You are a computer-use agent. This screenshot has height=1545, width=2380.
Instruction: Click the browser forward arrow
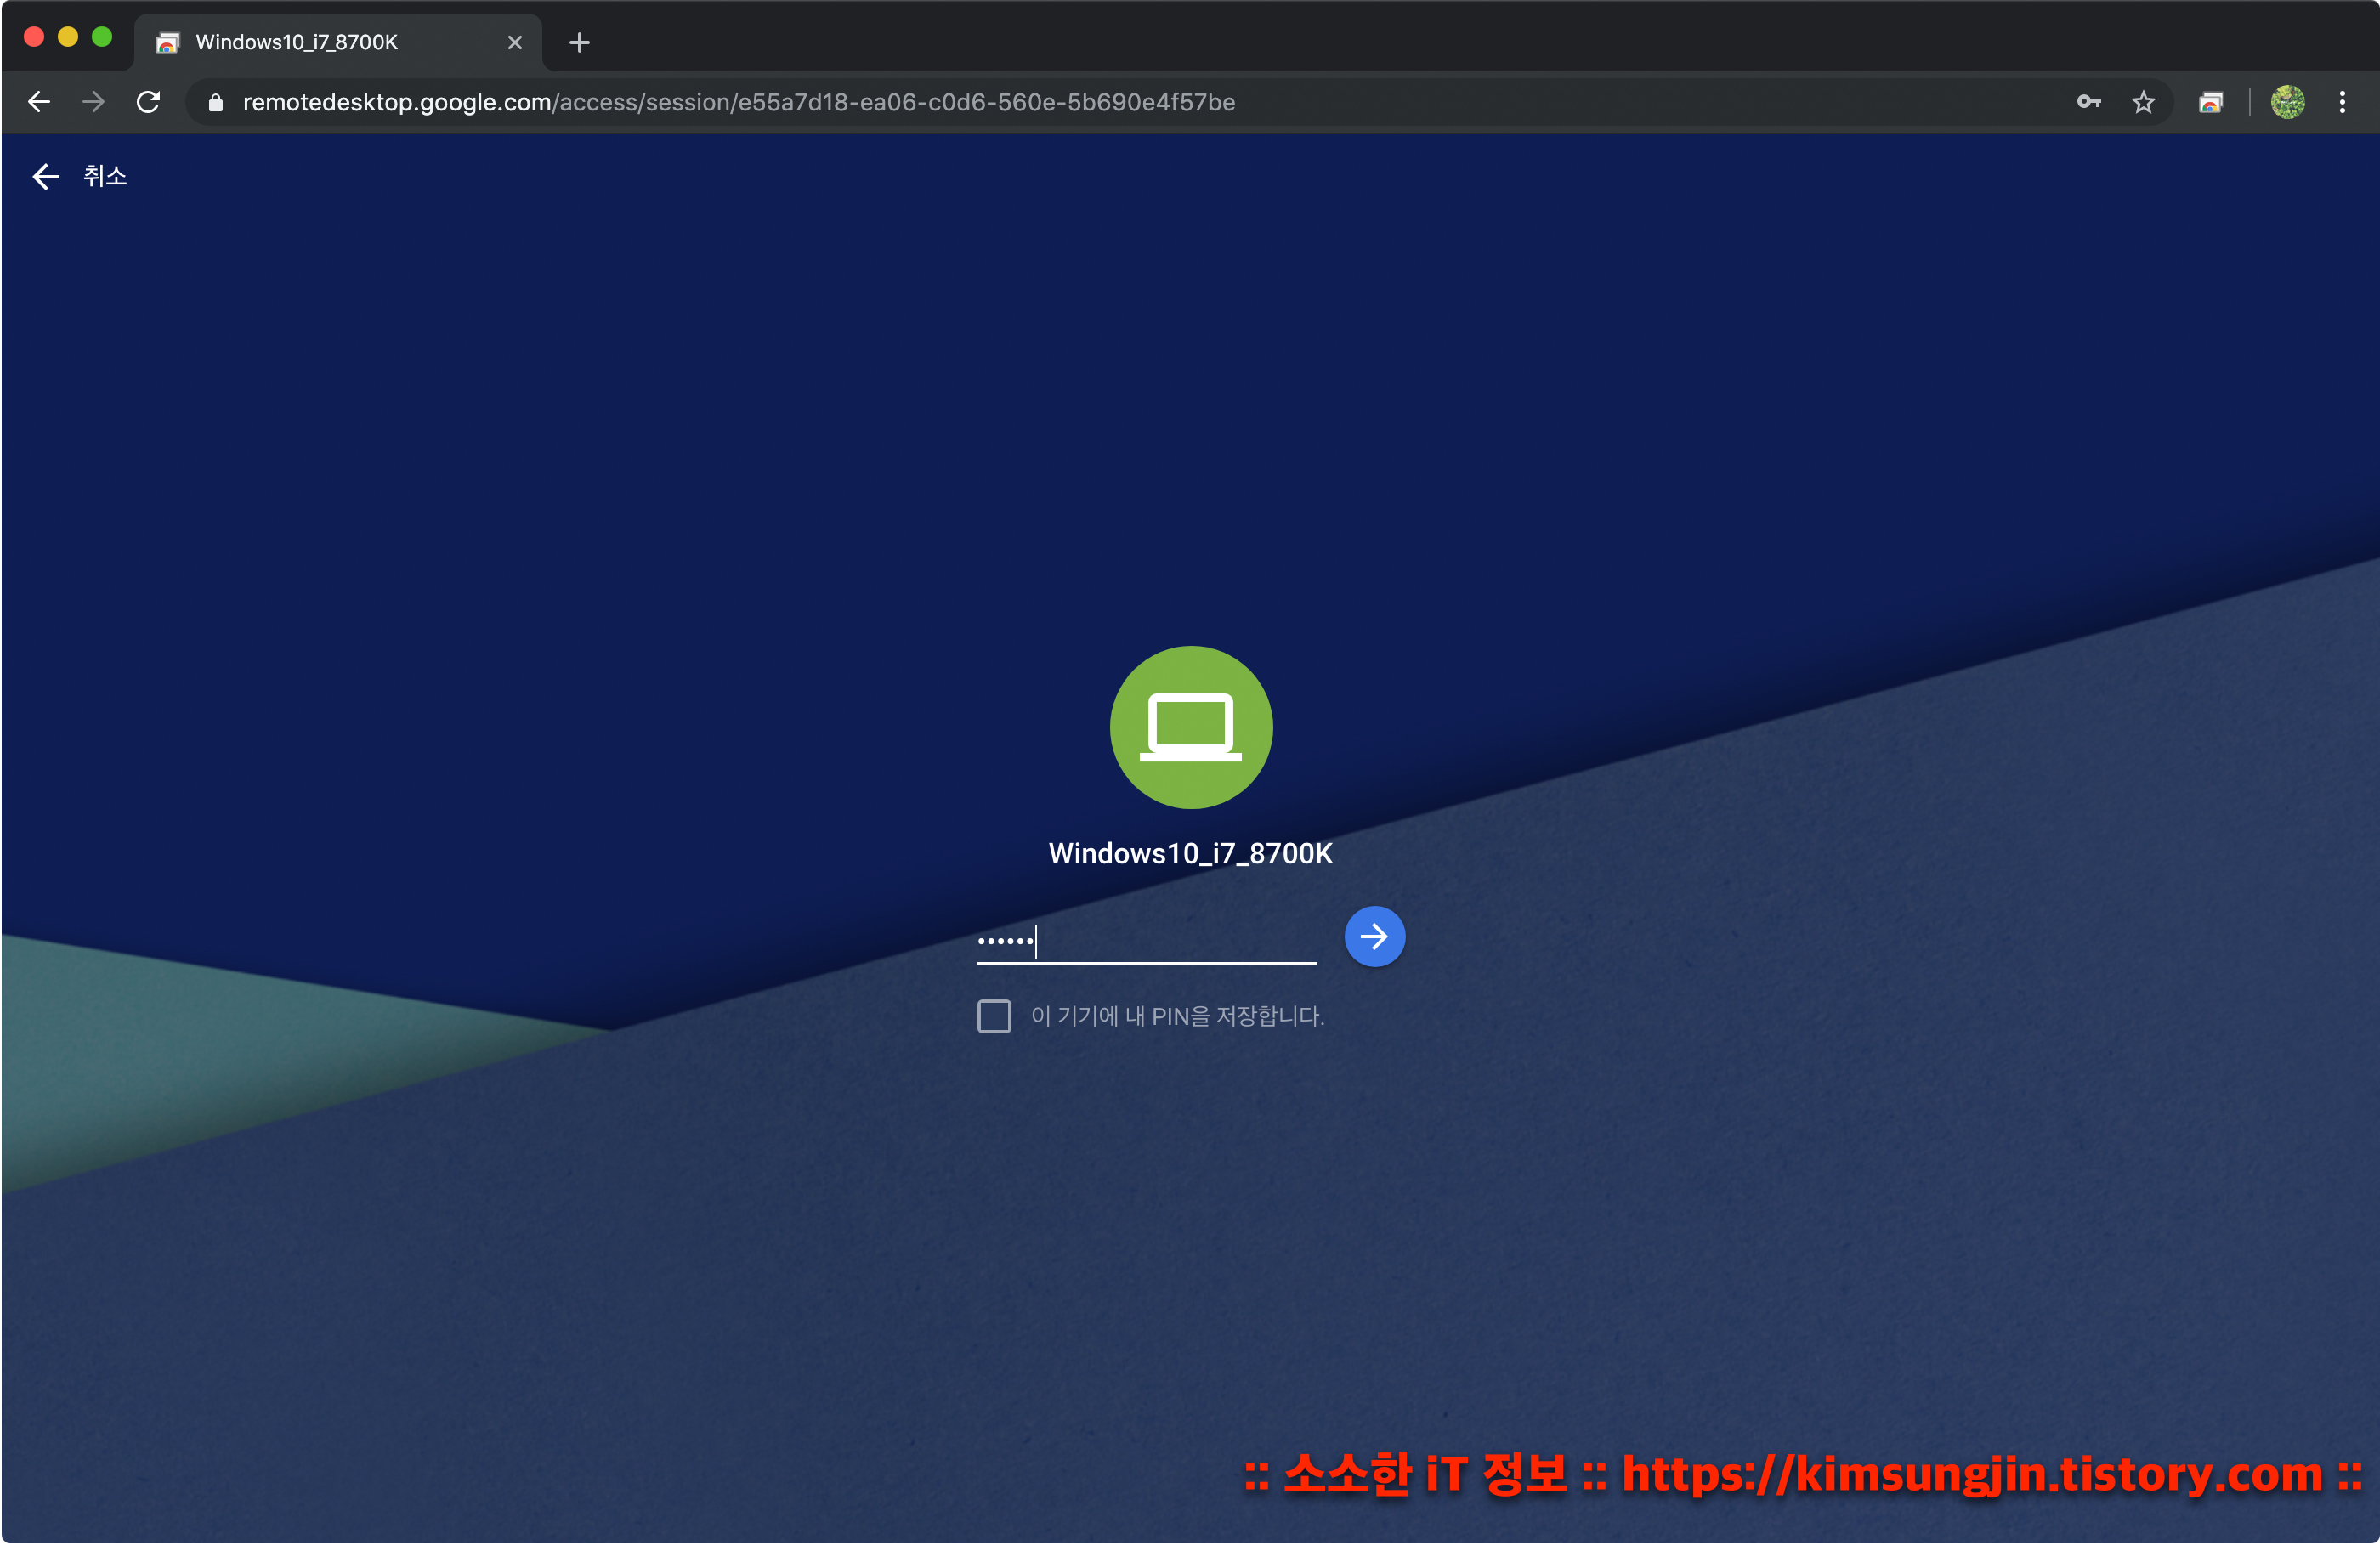point(94,102)
